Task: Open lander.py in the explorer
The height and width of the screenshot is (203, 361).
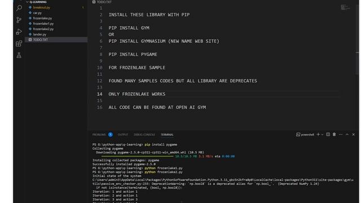Action: [x=39, y=34]
